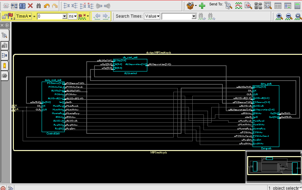Click the previous edge left arrow button
The height and width of the screenshot is (190, 302).
tap(97, 16)
